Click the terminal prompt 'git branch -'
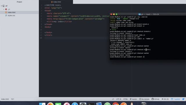This screenshot has width=186, height=105. (x=139, y=57)
